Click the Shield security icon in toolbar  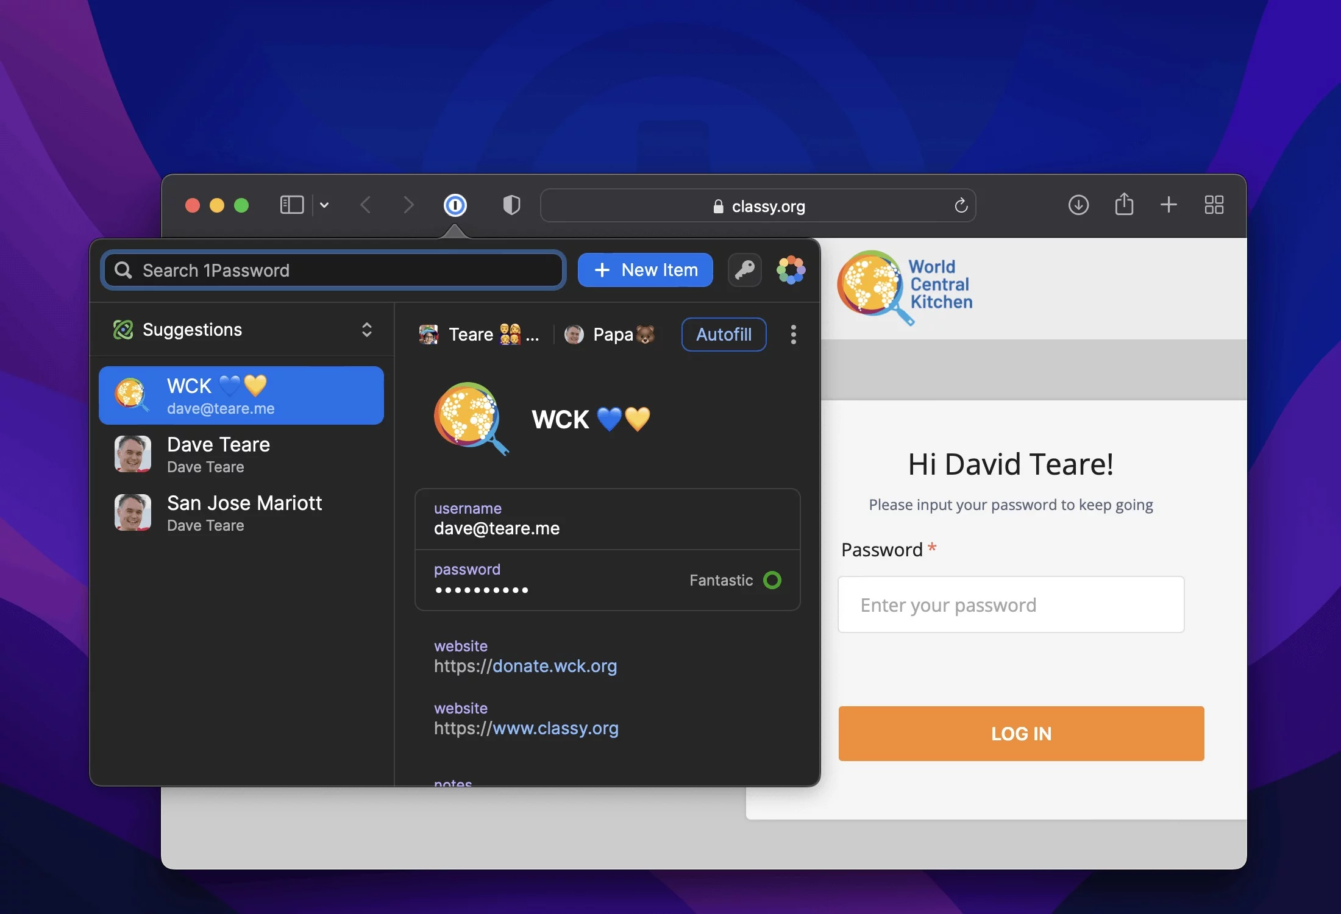tap(510, 204)
